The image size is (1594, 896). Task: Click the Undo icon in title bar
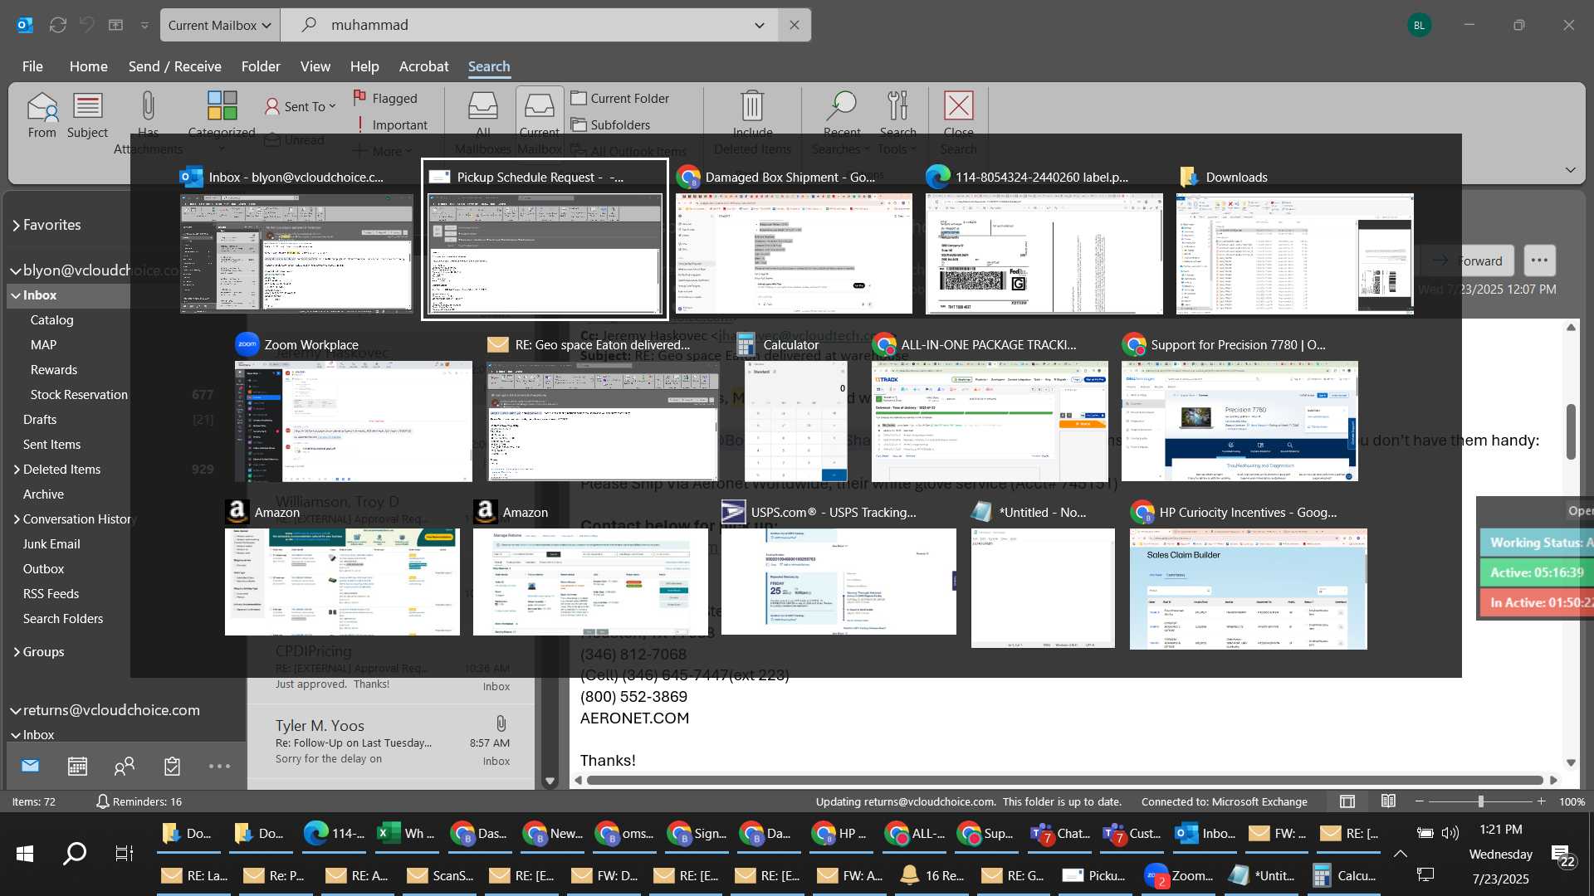pos(86,25)
